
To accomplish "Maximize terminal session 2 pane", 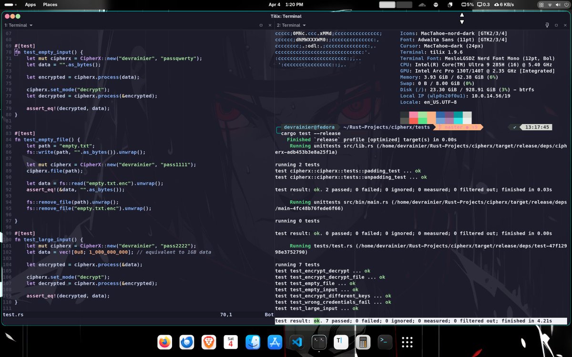I will [x=556, y=25].
